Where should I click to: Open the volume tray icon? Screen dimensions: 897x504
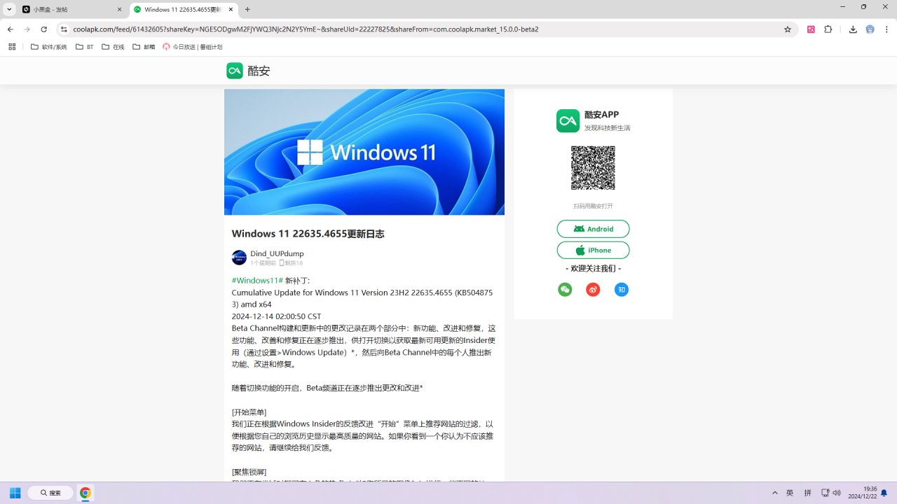click(x=837, y=493)
